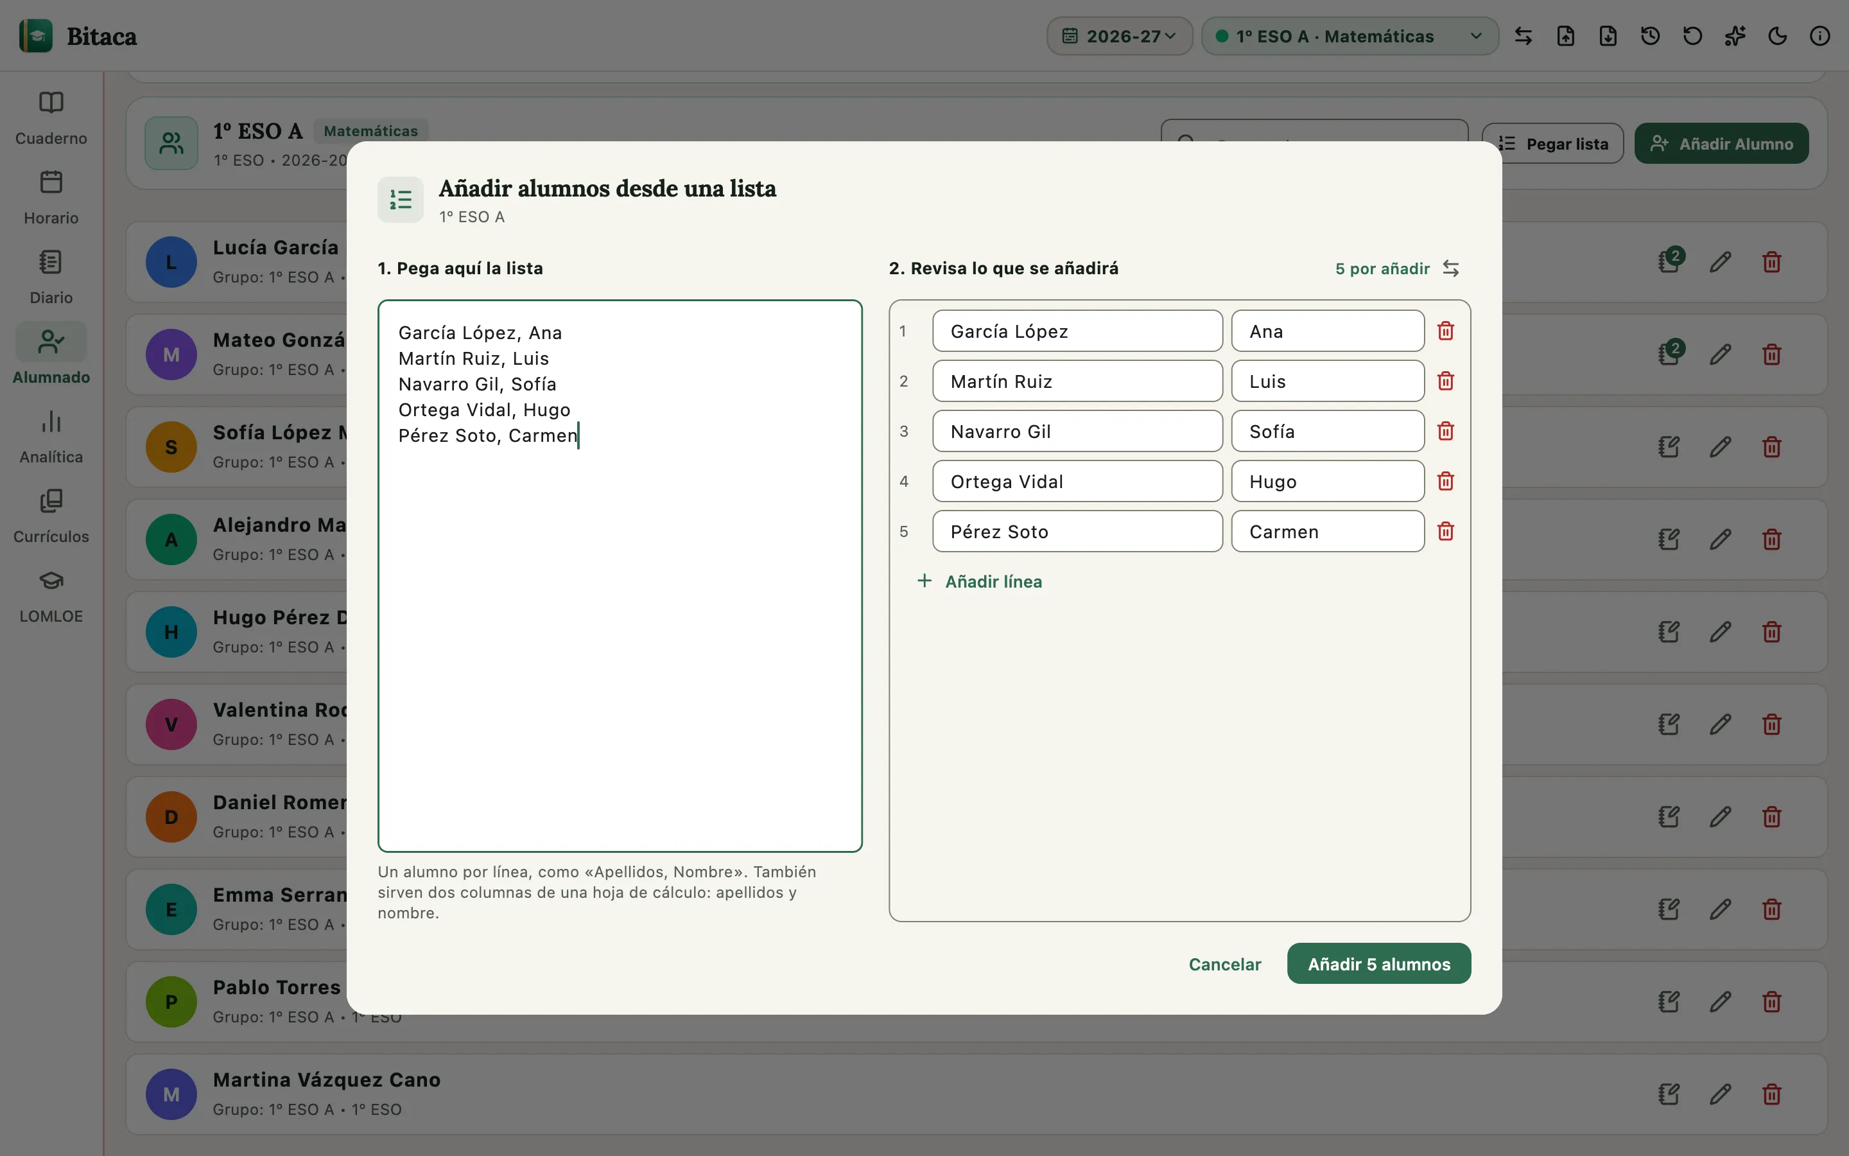This screenshot has width=1849, height=1156.
Task: Toggle dark mode moon icon
Action: (1777, 36)
